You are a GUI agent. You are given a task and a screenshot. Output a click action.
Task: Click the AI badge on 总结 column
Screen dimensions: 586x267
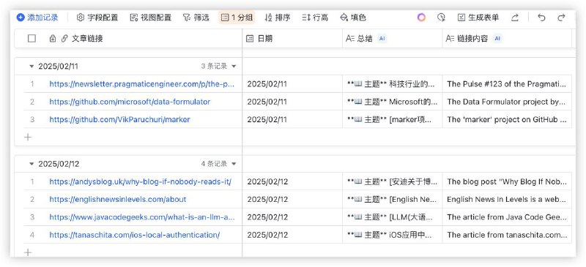(x=382, y=39)
